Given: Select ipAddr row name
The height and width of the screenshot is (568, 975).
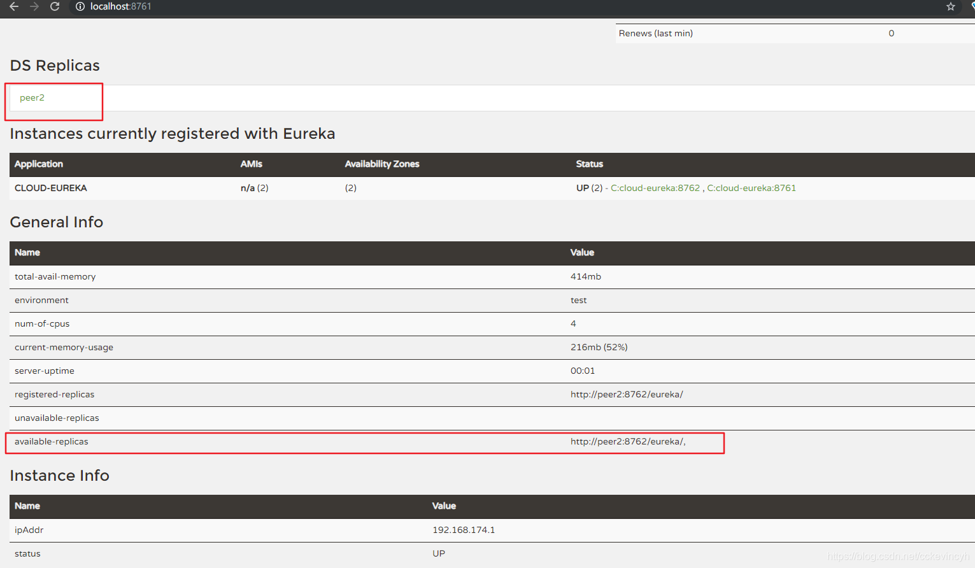Looking at the screenshot, I should tap(29, 530).
